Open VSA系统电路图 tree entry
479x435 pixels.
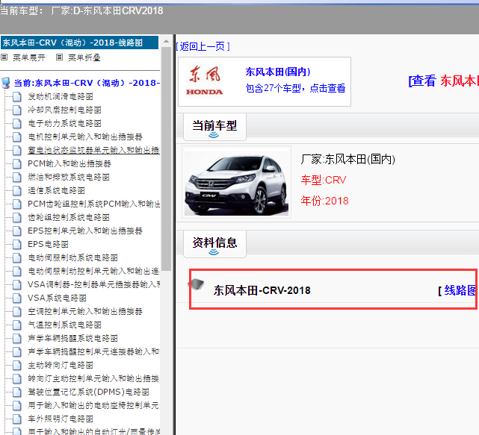click(x=57, y=298)
